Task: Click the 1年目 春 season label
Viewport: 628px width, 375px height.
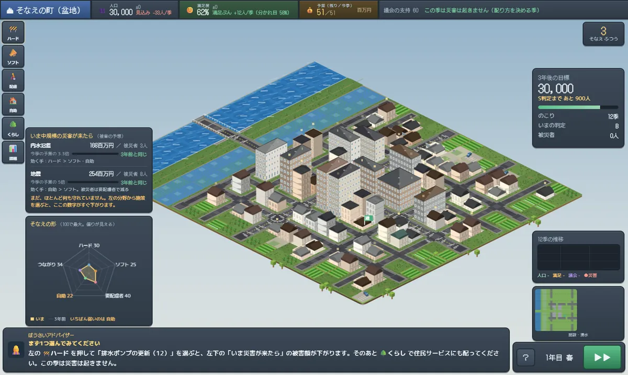Action: 559,358
